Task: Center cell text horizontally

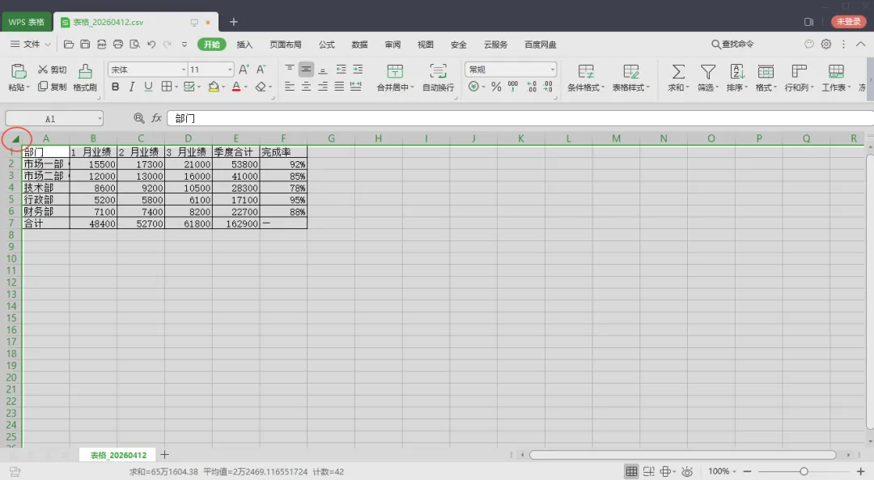Action: coord(306,87)
